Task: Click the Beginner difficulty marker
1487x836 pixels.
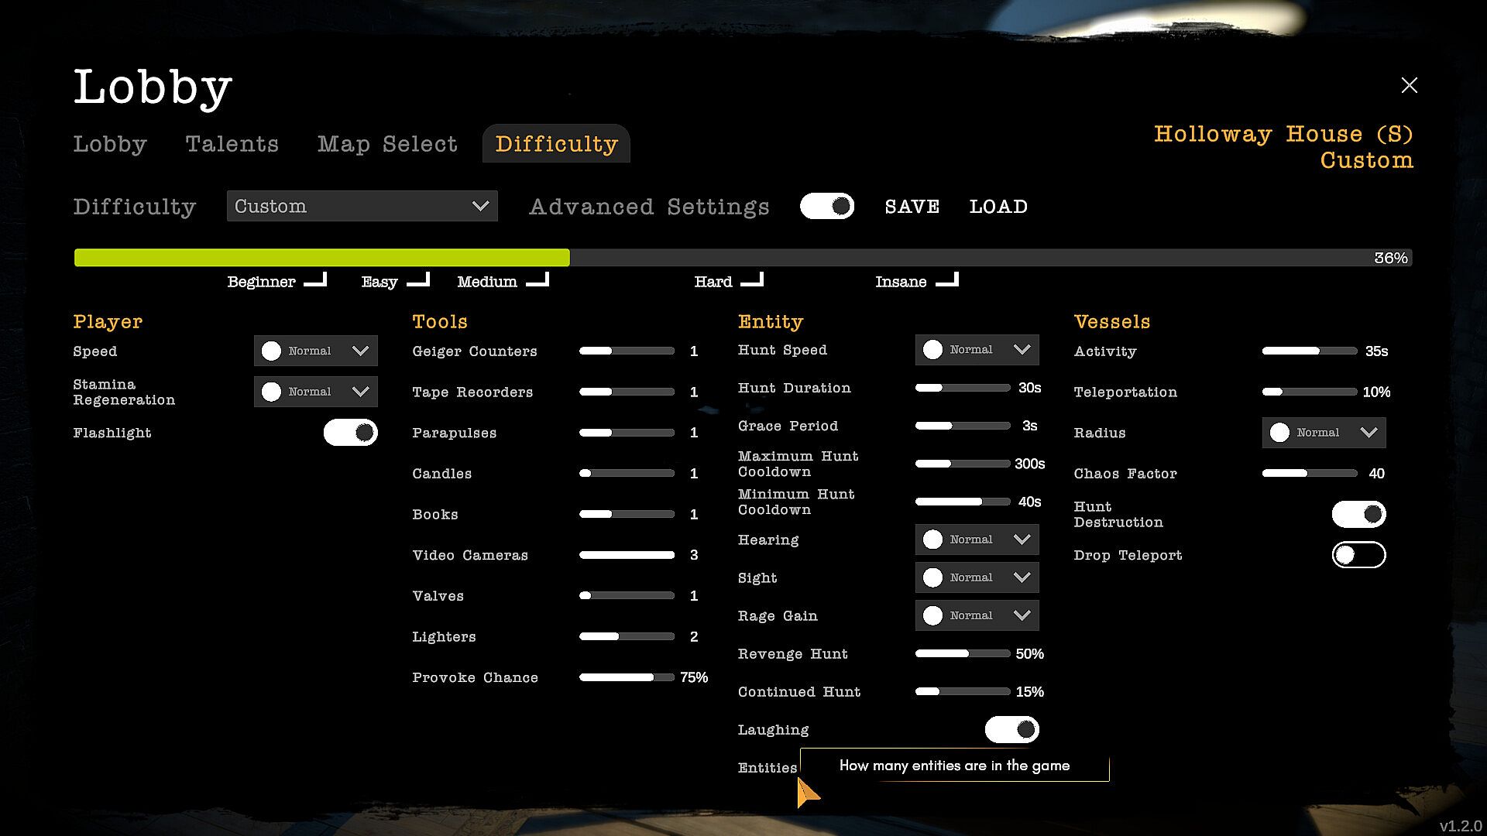Action: 276,282
